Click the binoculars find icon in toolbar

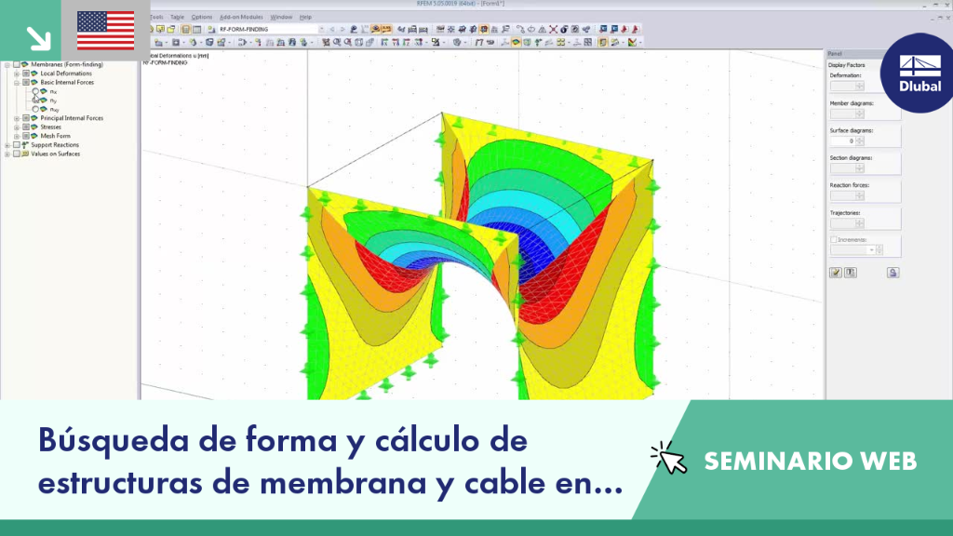tap(353, 29)
